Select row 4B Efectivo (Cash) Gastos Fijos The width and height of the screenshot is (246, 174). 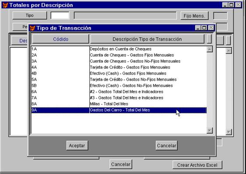coord(119,73)
